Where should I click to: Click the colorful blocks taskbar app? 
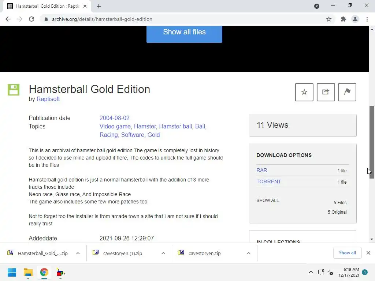point(60,272)
